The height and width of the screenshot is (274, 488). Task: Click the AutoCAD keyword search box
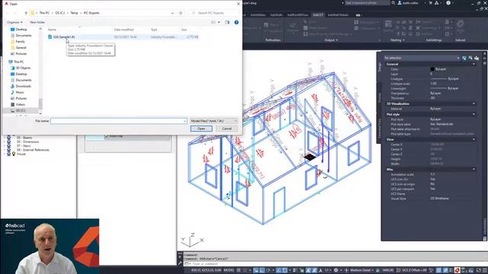(x=368, y=3)
